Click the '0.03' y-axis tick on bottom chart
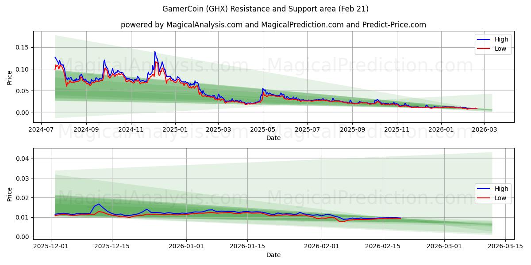This screenshot has width=531, height=265. 23,178
